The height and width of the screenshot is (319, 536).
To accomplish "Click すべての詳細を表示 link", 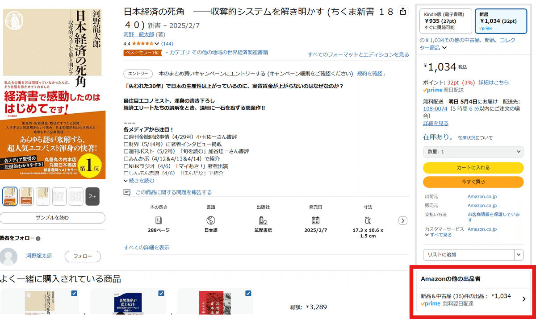I will pos(147,247).
